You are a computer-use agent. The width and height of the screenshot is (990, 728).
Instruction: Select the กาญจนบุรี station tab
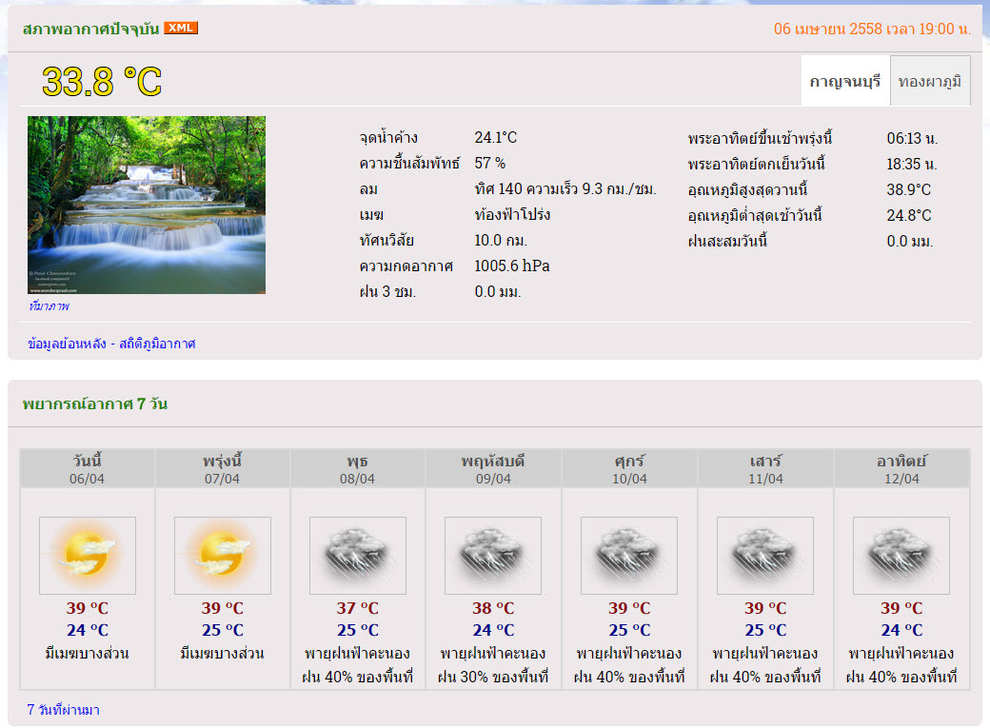tap(845, 81)
